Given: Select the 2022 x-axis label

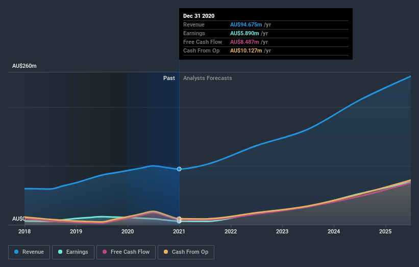Looking at the screenshot, I should (x=231, y=231).
